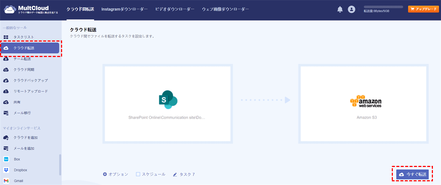The image size is (441, 185).
Task: Click the メールを追加 add mail icon
Action: [x=6, y=149]
